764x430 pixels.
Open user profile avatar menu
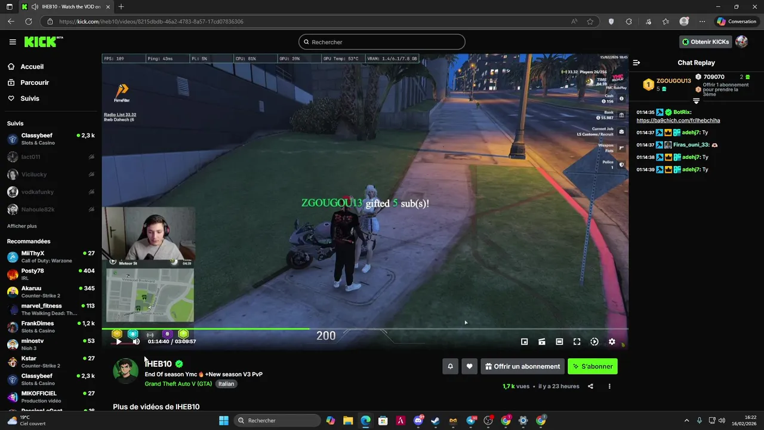coord(741,42)
